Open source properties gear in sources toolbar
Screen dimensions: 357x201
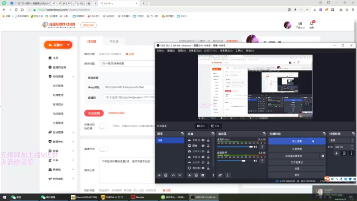tap(203, 175)
